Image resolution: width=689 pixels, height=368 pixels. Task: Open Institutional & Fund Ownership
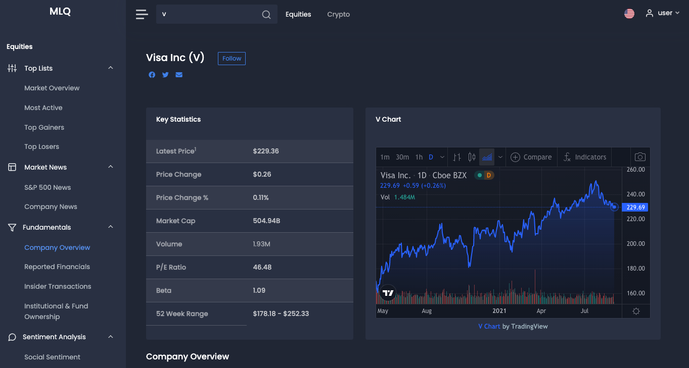tap(56, 311)
